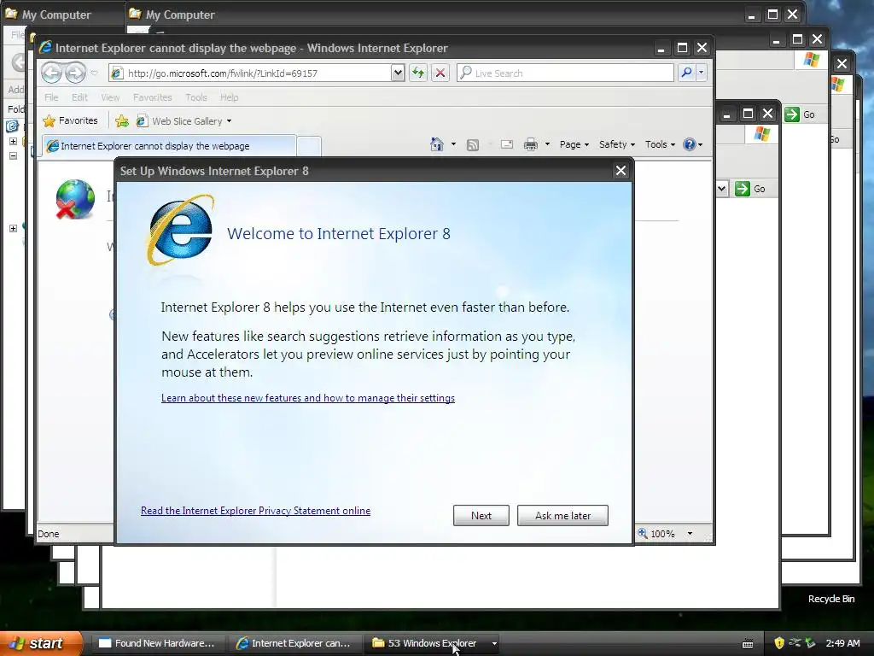This screenshot has width=874, height=656.
Task: Click into the Live Search box
Action: [565, 73]
